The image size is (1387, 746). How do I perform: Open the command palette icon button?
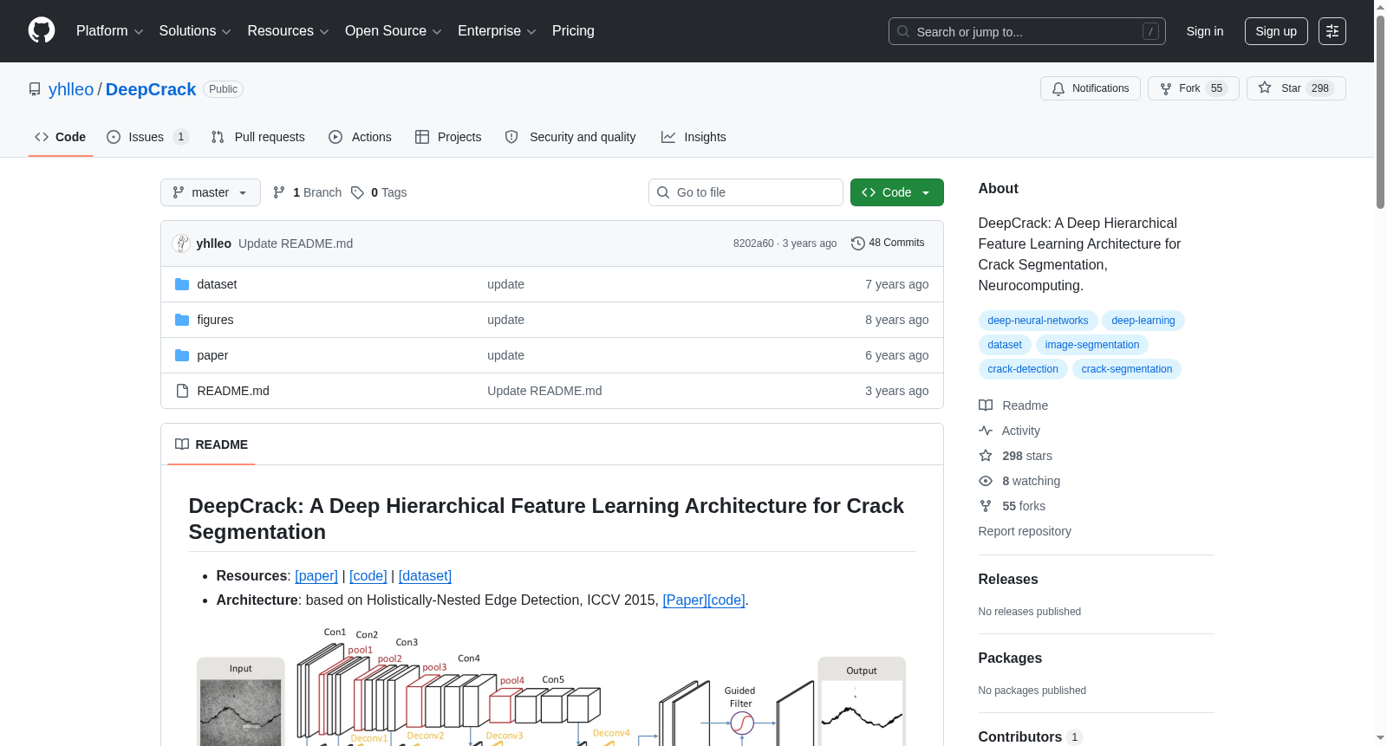click(1332, 31)
